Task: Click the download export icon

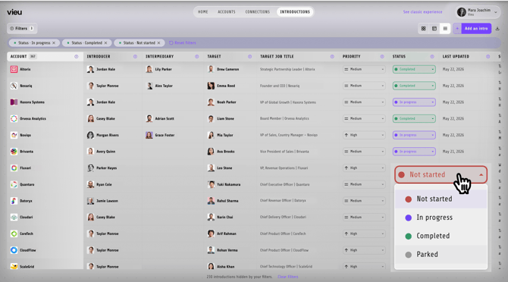Action: click(x=497, y=29)
